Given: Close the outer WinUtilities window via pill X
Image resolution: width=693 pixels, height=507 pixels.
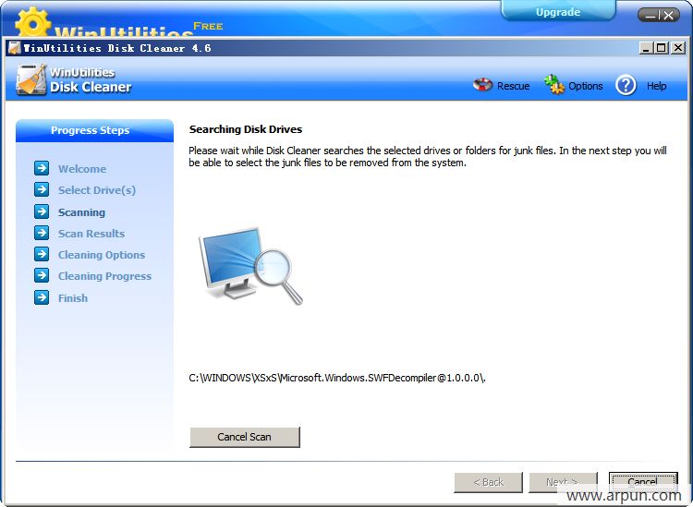Looking at the screenshot, I should coord(669,16).
